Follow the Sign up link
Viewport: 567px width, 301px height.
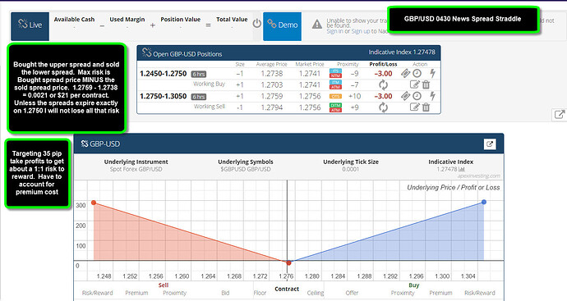click(x=362, y=31)
